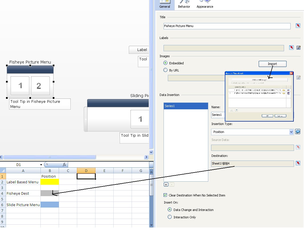Uncheck Clear Destination When No Selected Item
The height and width of the screenshot is (240, 304).
coord(165,195)
